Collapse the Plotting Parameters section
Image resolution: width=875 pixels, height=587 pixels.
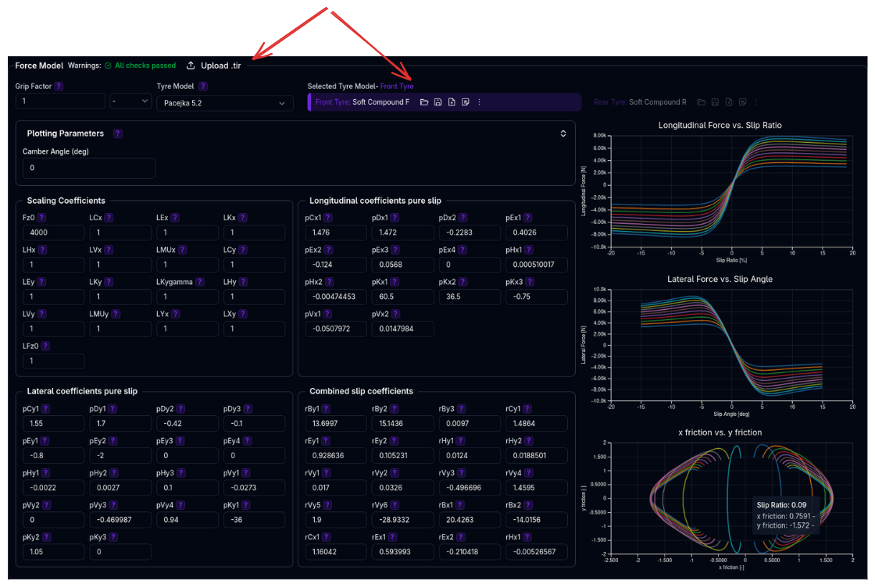(562, 133)
